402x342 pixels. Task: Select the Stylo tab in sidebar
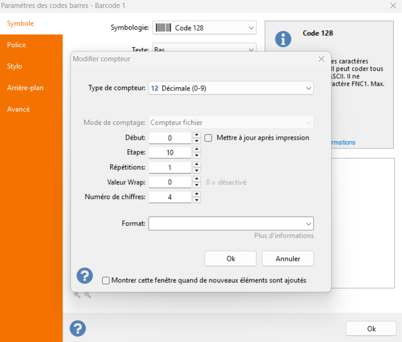point(14,66)
